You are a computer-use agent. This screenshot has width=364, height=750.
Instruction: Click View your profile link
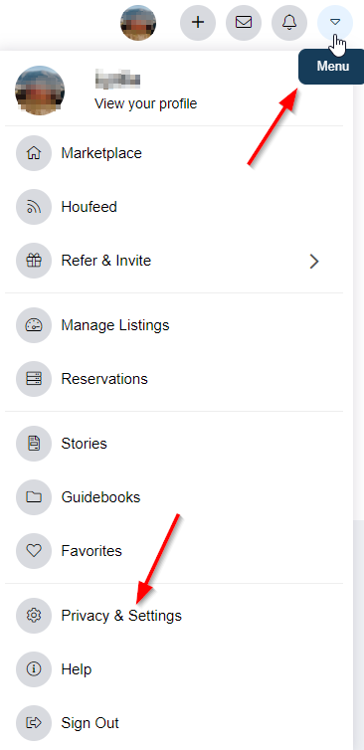click(145, 103)
